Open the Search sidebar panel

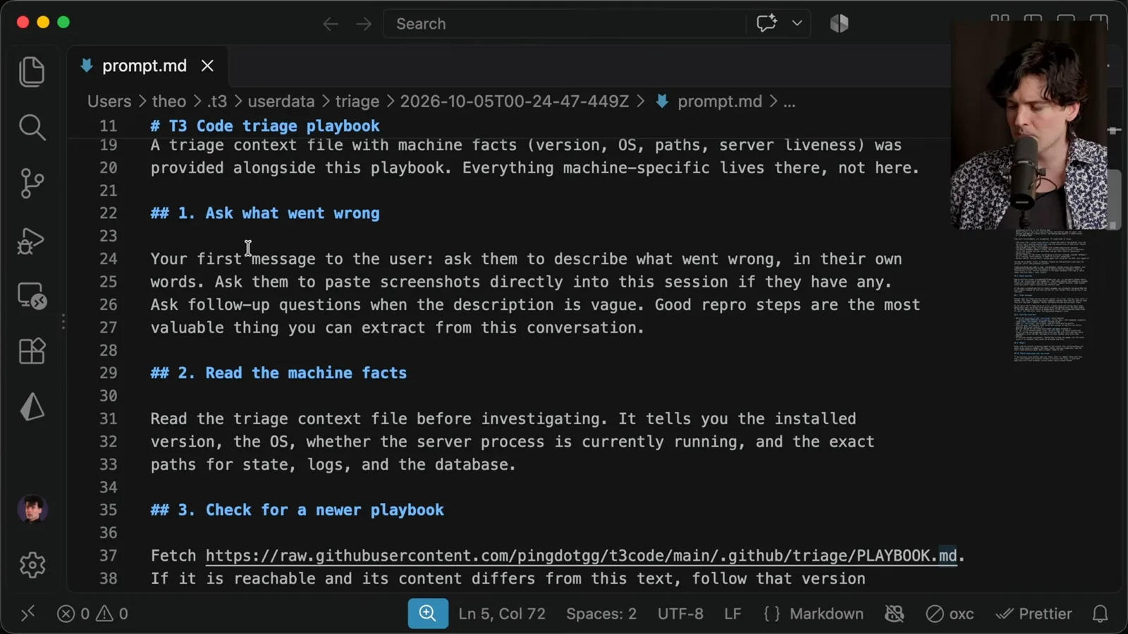[32, 128]
